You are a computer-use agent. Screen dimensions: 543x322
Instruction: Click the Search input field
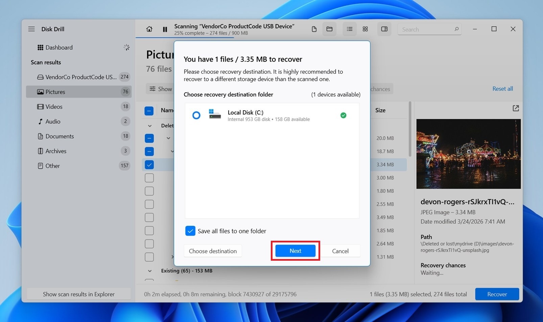click(x=426, y=29)
